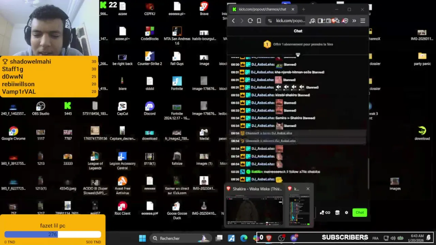Open Discord from the taskbar
The height and width of the screenshot is (245, 436).
[x=294, y=238]
